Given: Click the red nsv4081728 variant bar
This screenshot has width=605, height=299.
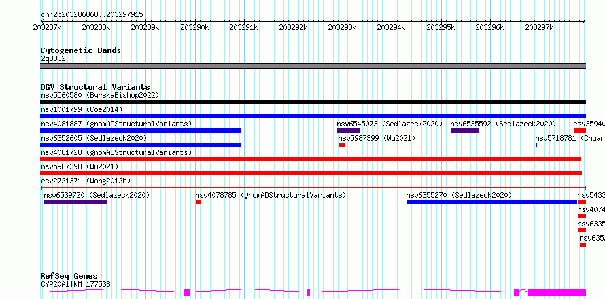Looking at the screenshot, I should click(x=311, y=159).
